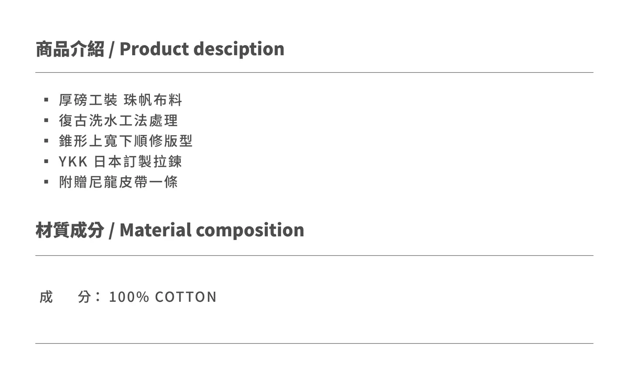Click the "100% COTTON" text
The width and height of the screenshot is (629, 369).
coord(162,297)
